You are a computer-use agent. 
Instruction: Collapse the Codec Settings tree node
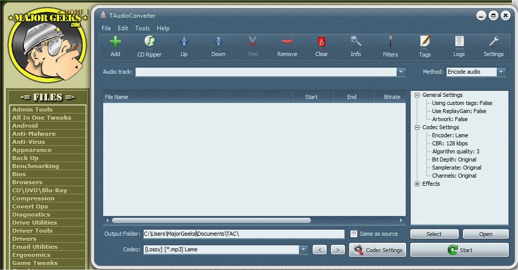417,127
